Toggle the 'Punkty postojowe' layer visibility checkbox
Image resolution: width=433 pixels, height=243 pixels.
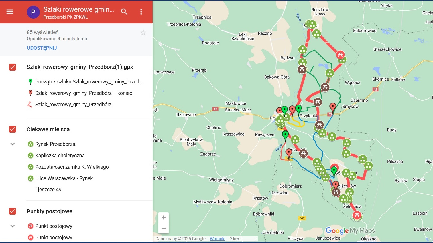coord(12,211)
